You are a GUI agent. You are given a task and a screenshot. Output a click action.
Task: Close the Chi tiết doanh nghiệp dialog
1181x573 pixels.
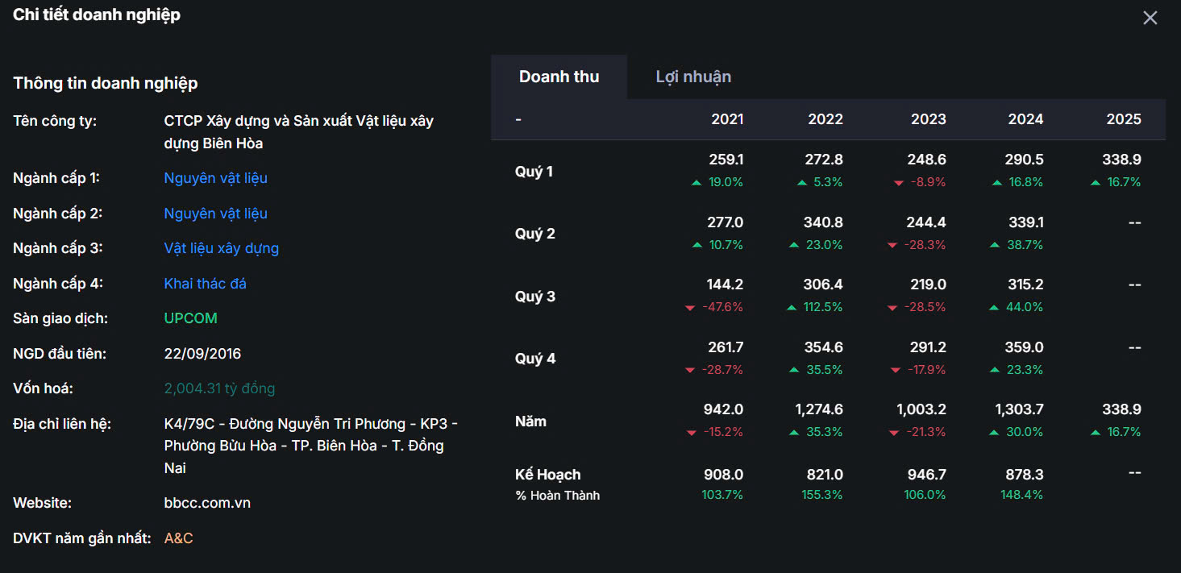point(1150,18)
